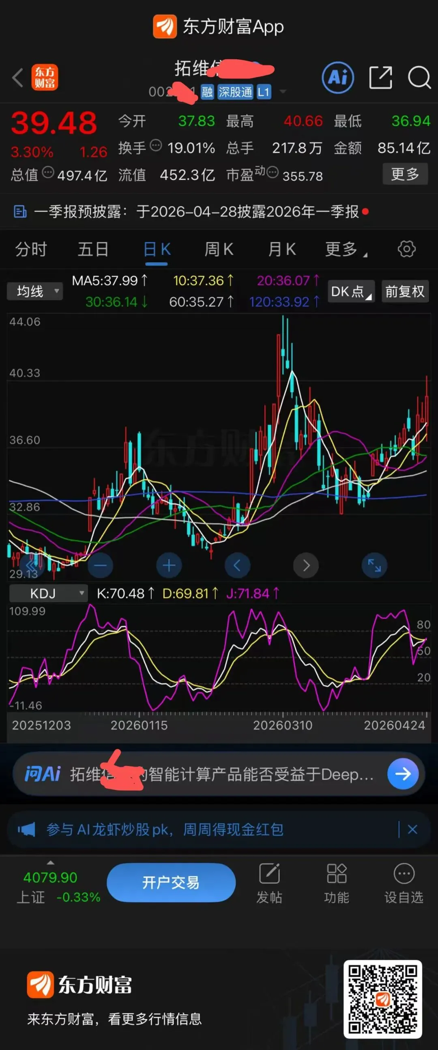The image size is (438, 1050).
Task: Move chart right with the right chevron
Action: (306, 565)
